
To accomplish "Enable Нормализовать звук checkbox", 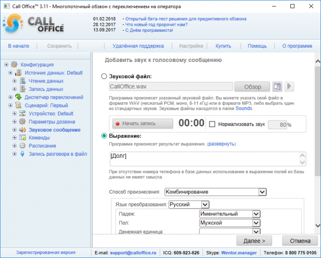I will click(x=212, y=124).
